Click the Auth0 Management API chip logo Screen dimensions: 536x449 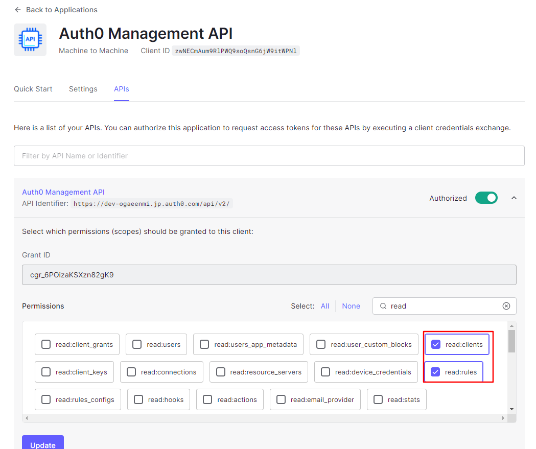(x=30, y=40)
